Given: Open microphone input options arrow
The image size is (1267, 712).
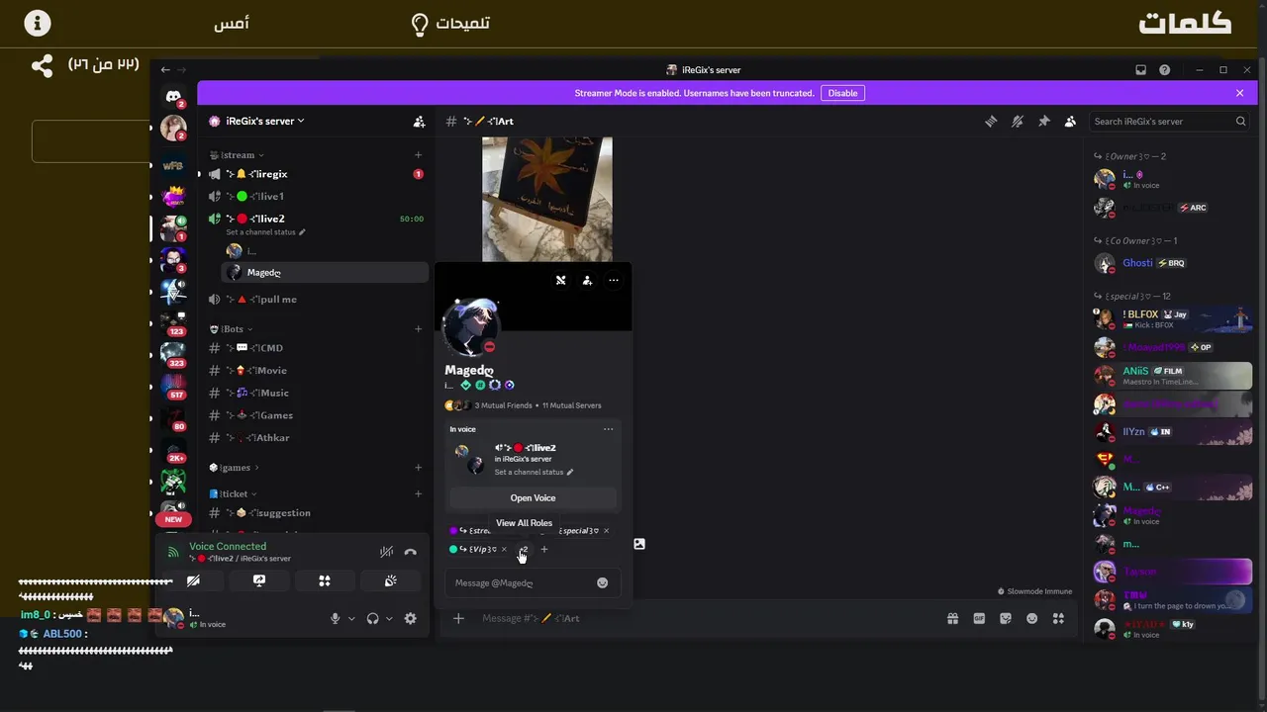Looking at the screenshot, I should 351,618.
